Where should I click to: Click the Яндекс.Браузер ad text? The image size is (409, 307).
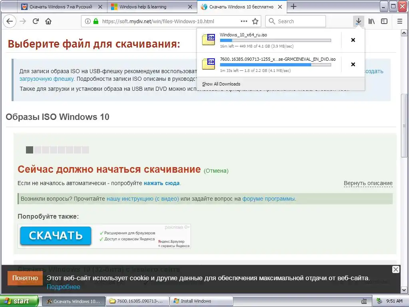coord(174,243)
